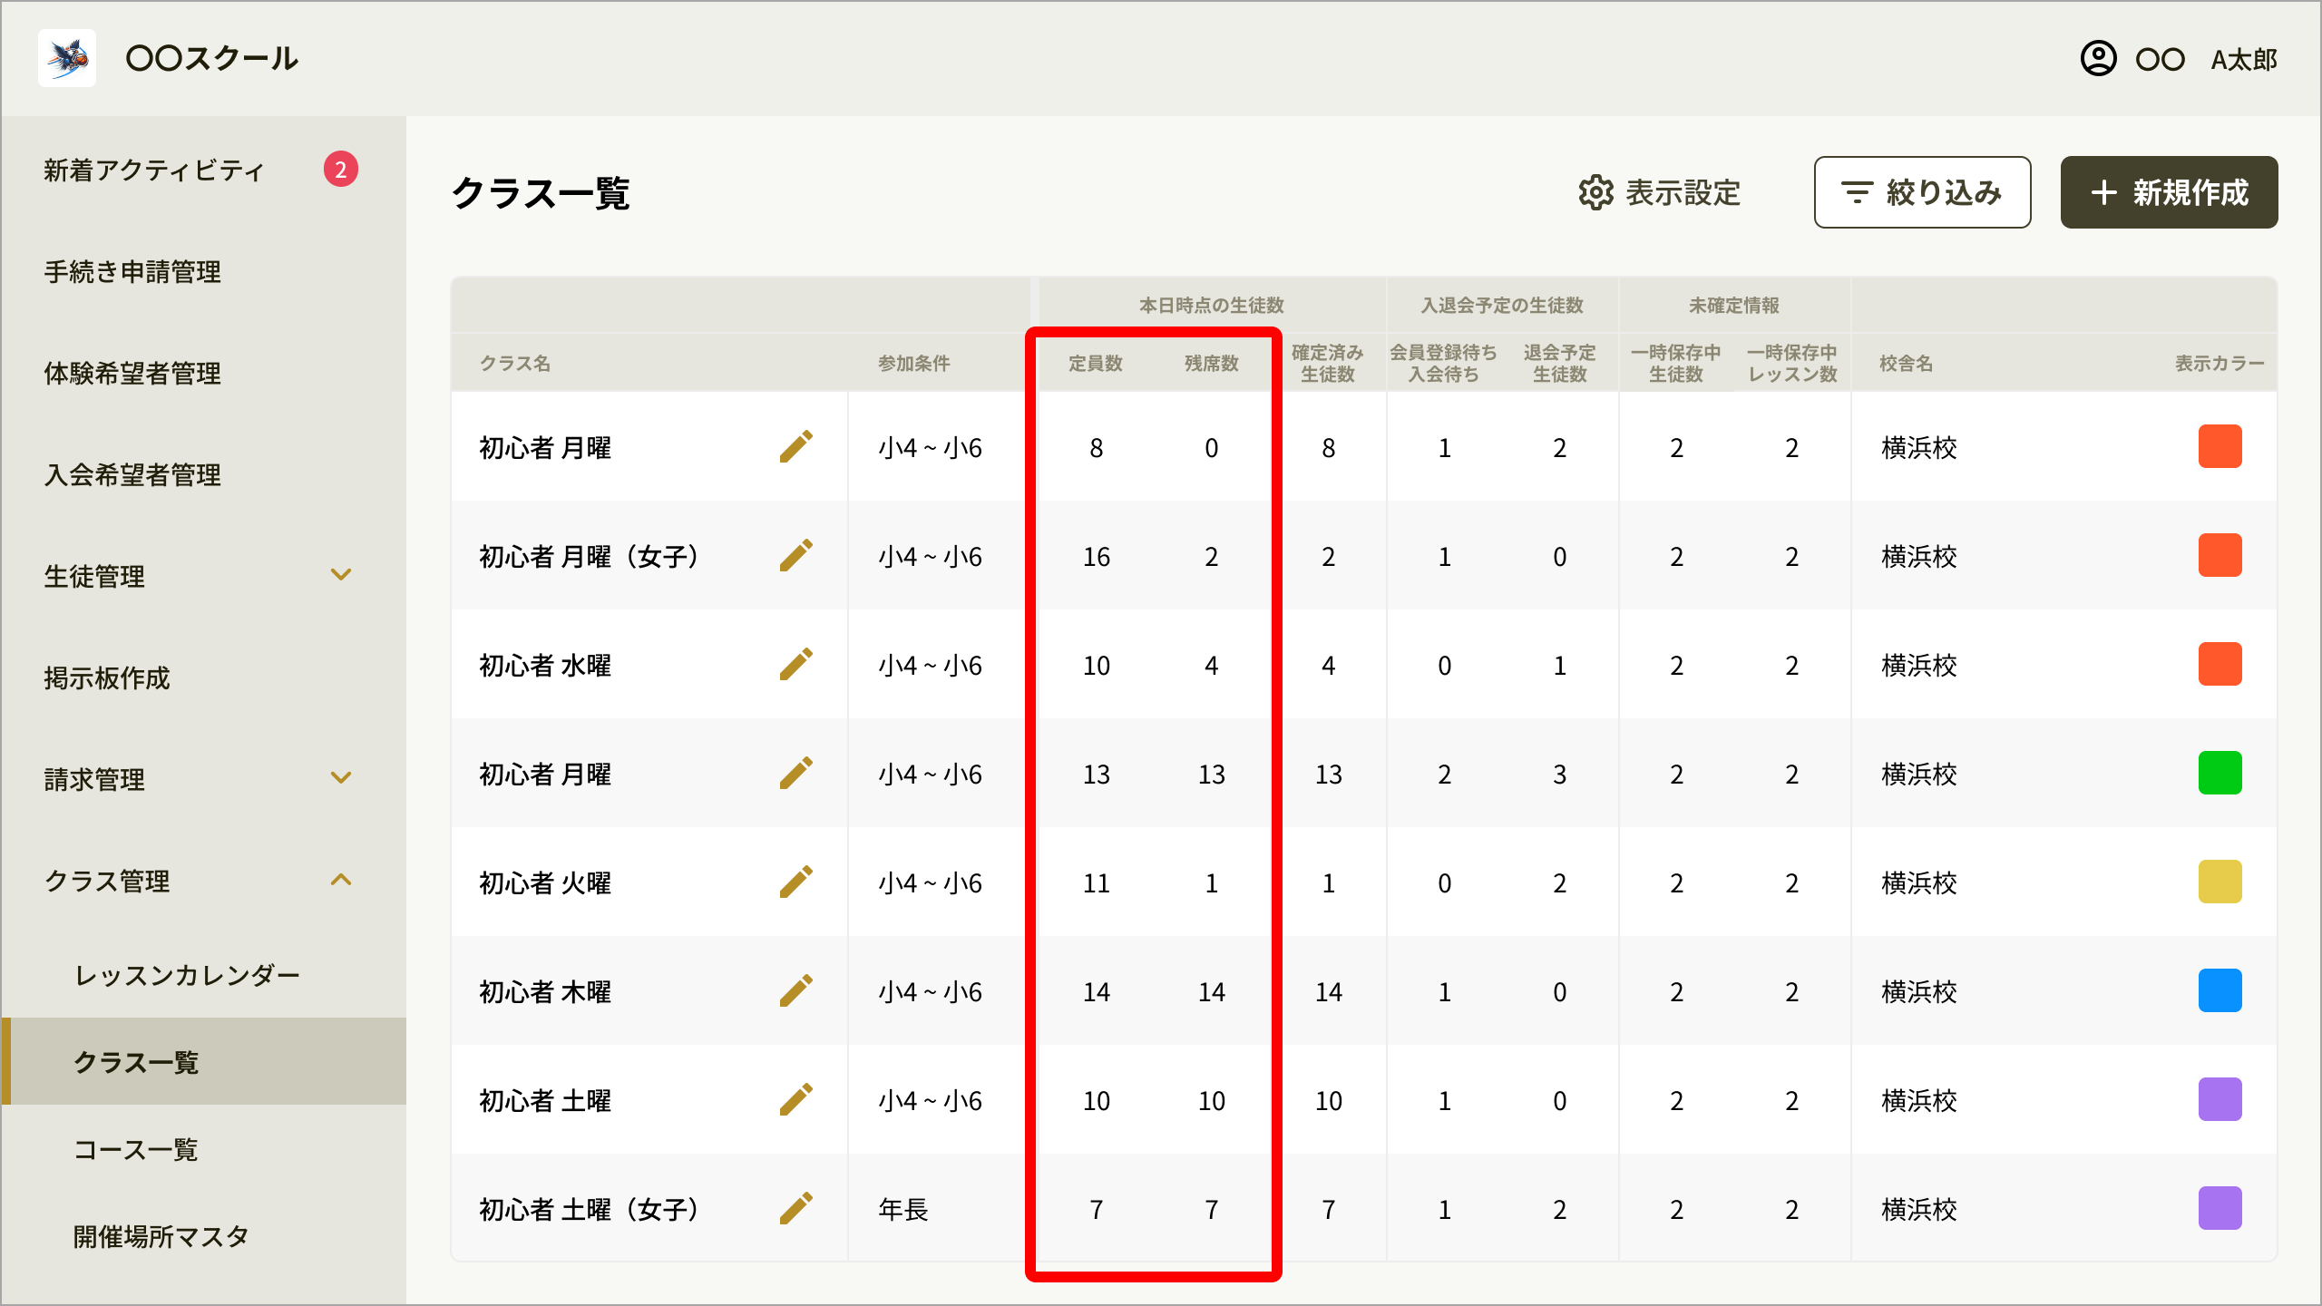The height and width of the screenshot is (1306, 2322).
Task: Go to 開催場所マスタ submenu
Action: pyautogui.click(x=161, y=1236)
